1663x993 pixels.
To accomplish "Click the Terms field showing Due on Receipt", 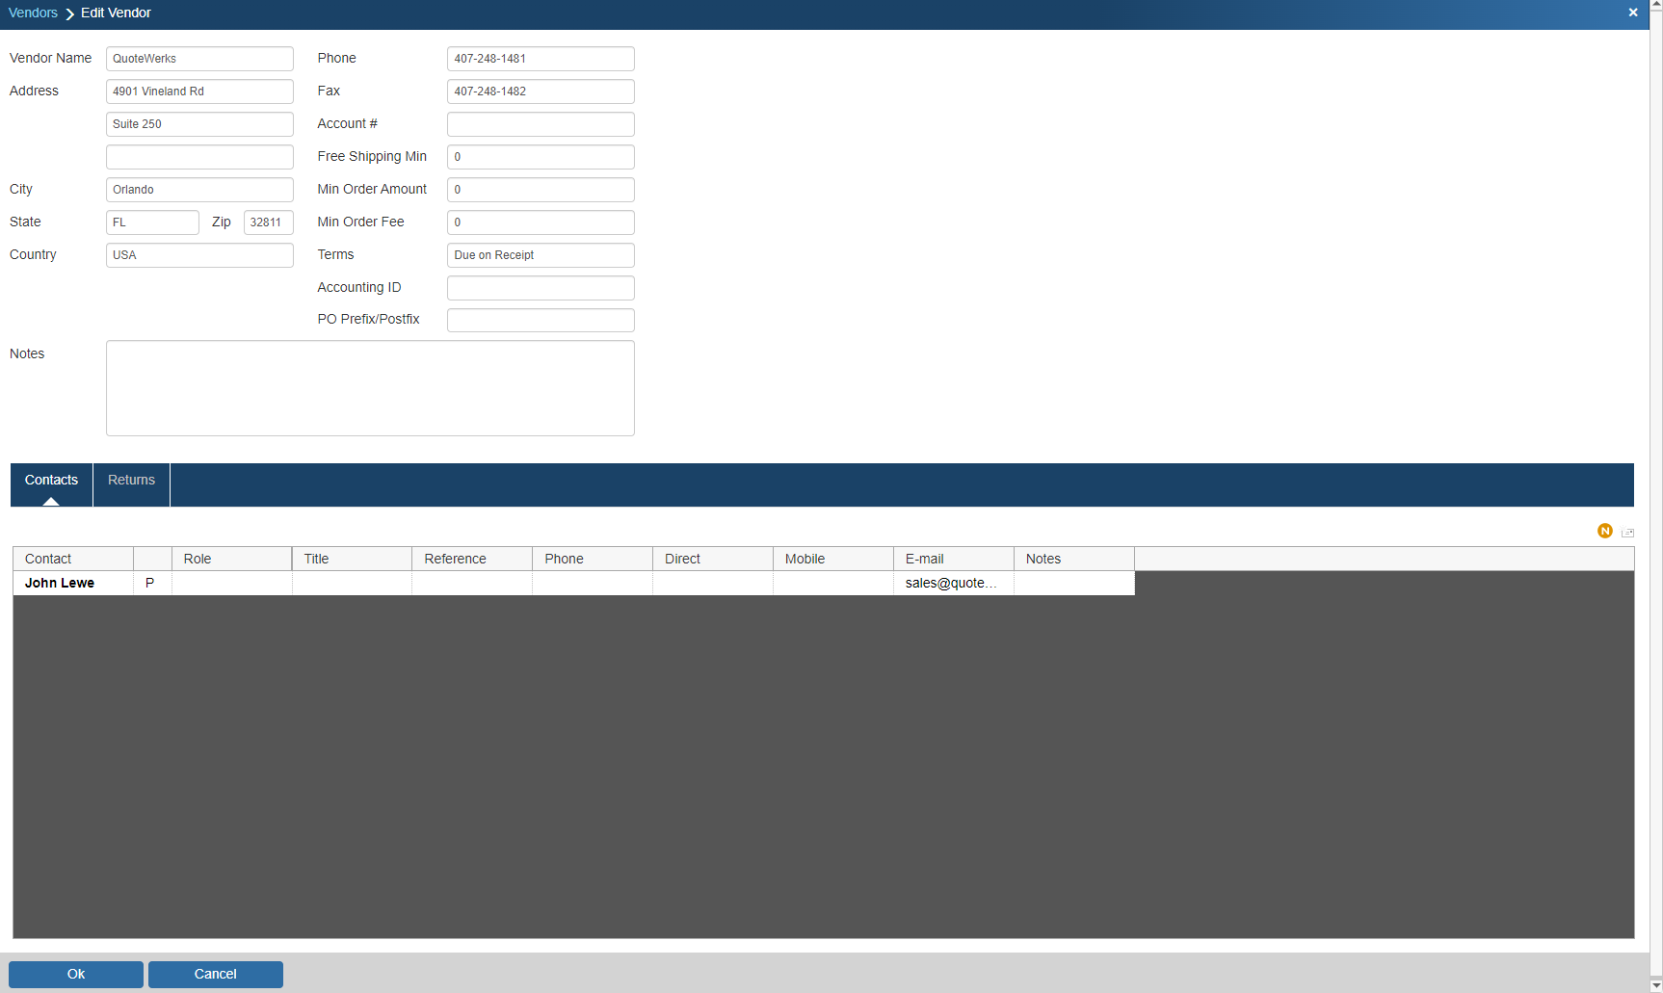I will point(541,255).
